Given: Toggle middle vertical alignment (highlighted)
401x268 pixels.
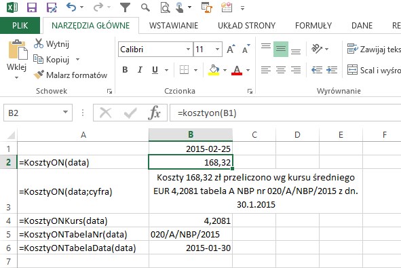Looking at the screenshot, I should pyautogui.click(x=280, y=49).
